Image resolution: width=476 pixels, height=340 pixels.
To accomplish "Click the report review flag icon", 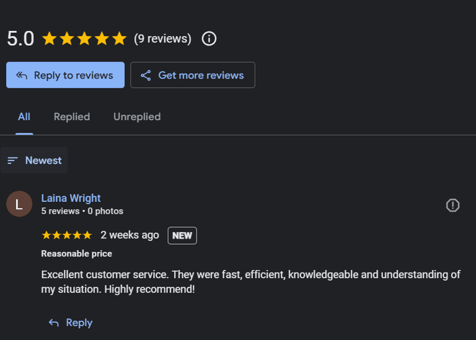I will pyautogui.click(x=453, y=206).
